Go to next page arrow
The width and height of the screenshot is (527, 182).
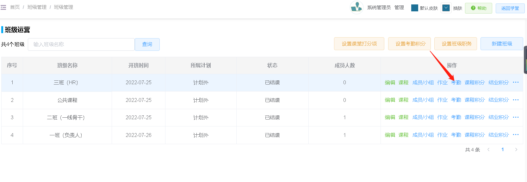516,150
